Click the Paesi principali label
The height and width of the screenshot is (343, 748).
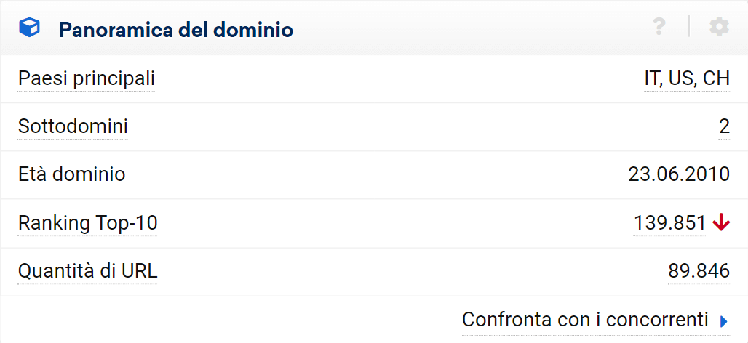click(x=86, y=78)
